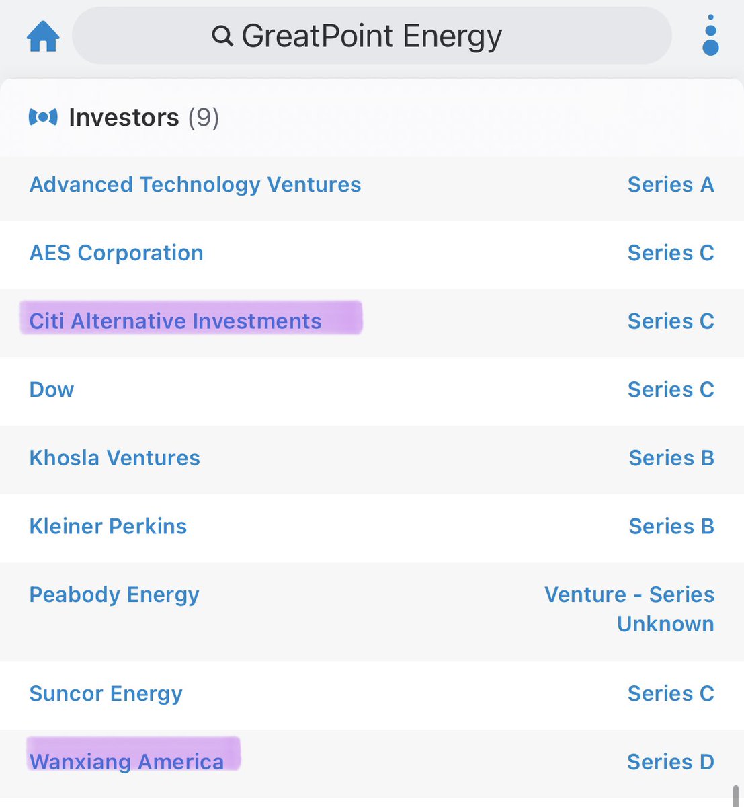
Task: Select Citi Alternative Investments investor
Action: 175,321
